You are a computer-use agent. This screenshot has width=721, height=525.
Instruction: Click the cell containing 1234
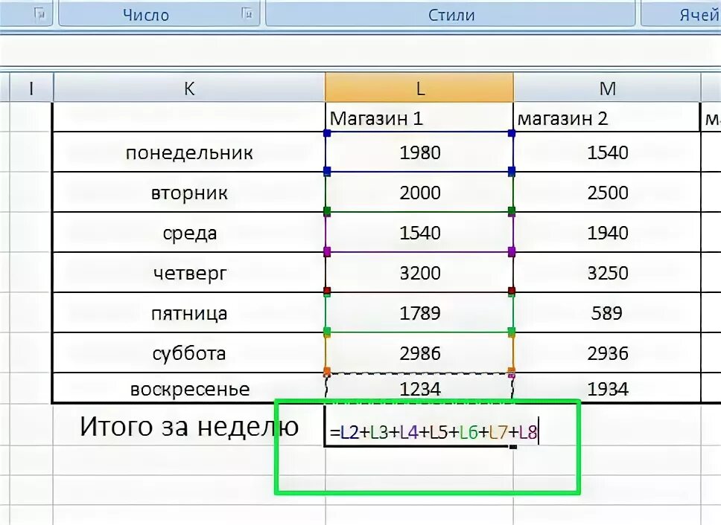tap(420, 388)
